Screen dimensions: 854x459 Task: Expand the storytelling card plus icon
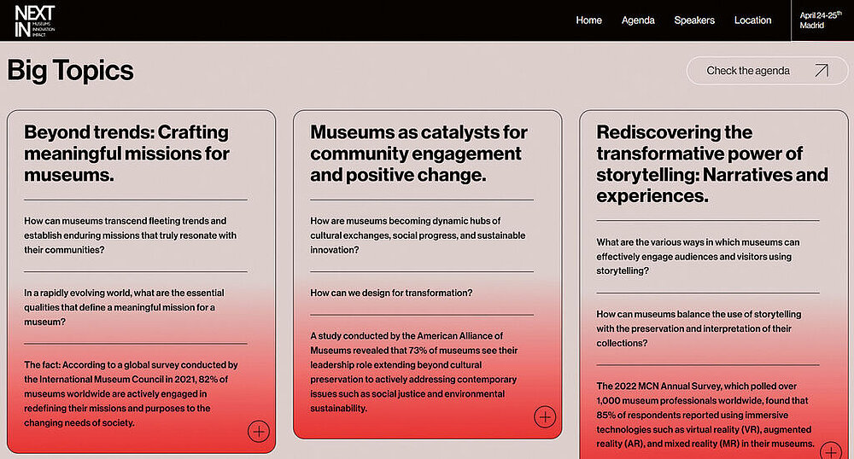pos(829,451)
